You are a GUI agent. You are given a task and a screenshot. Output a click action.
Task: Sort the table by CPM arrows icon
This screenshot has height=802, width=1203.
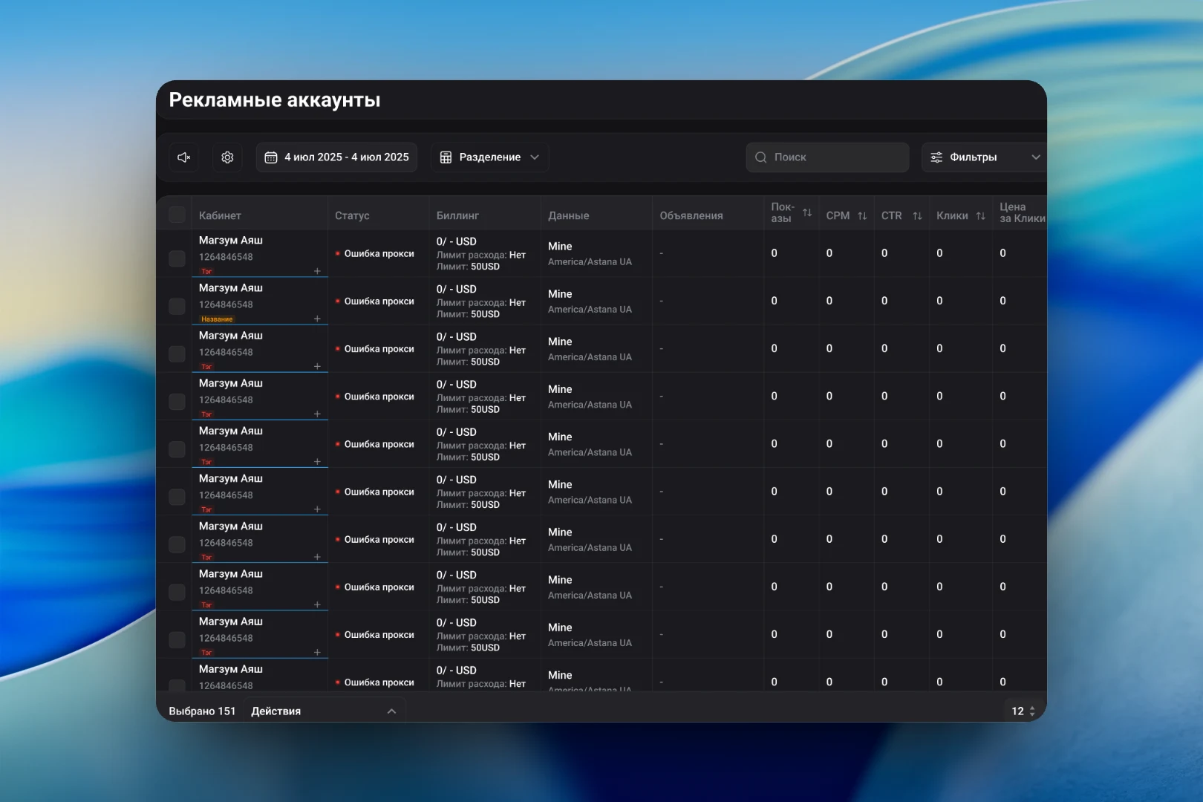click(x=862, y=216)
